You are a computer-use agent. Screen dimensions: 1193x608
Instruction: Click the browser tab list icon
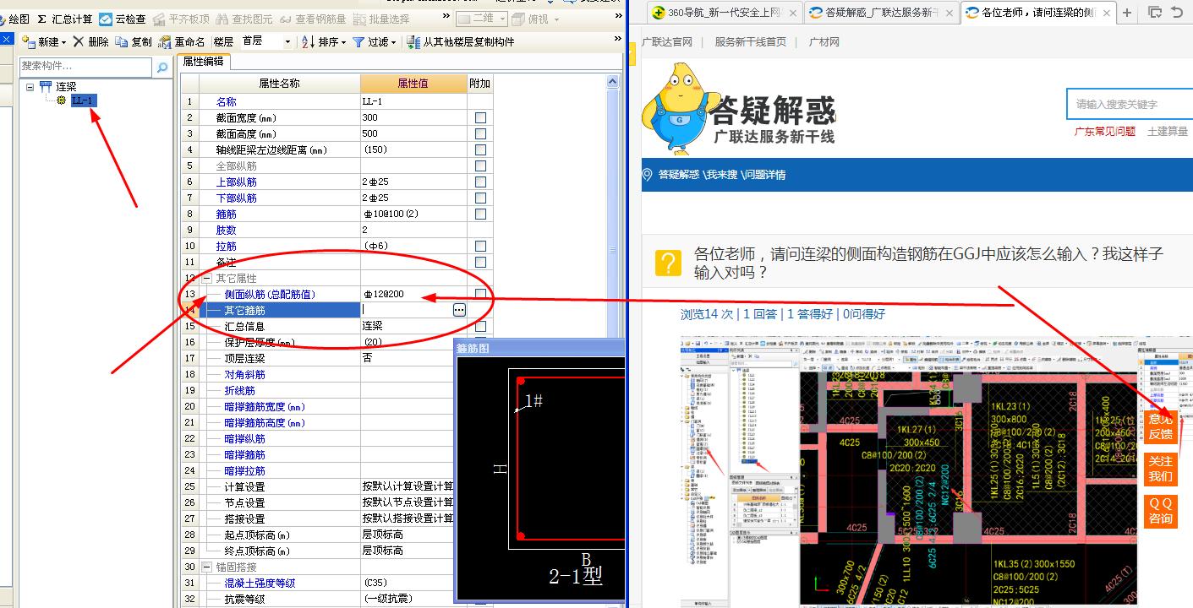1155,12
